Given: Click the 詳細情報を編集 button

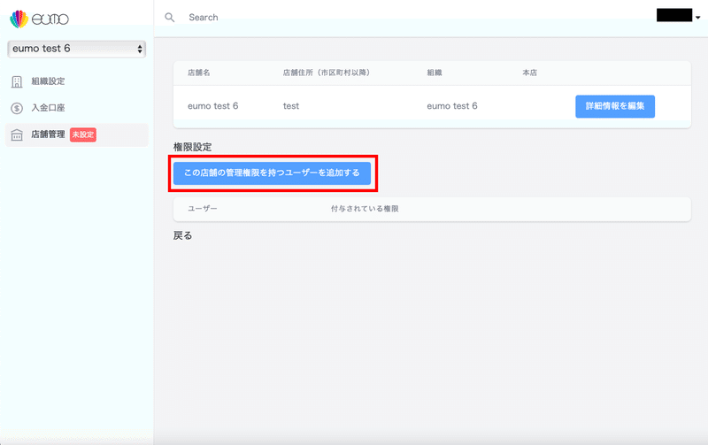Looking at the screenshot, I should pyautogui.click(x=615, y=106).
